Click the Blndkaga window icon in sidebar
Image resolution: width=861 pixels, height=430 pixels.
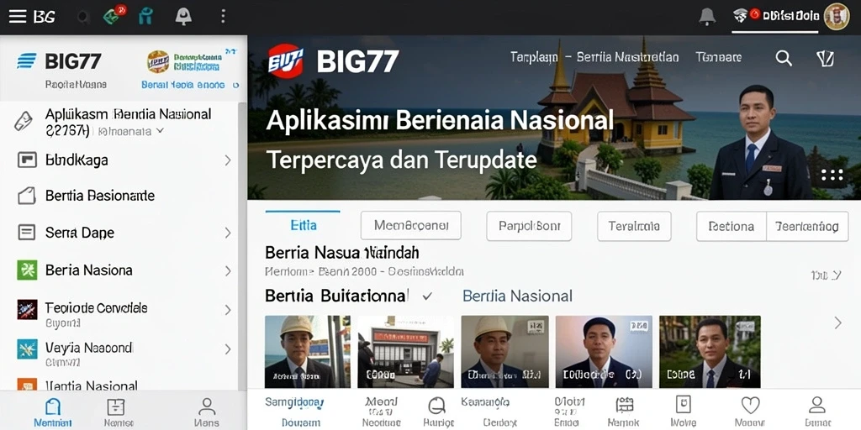click(27, 160)
